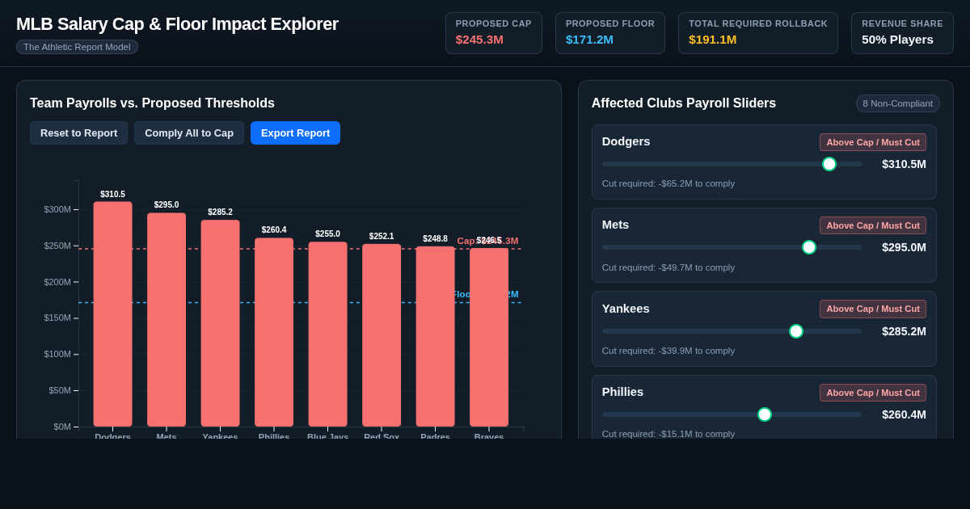The height and width of the screenshot is (509, 970).
Task: Click the Proposed Floor $171.2M stat card
Action: pyautogui.click(x=610, y=33)
